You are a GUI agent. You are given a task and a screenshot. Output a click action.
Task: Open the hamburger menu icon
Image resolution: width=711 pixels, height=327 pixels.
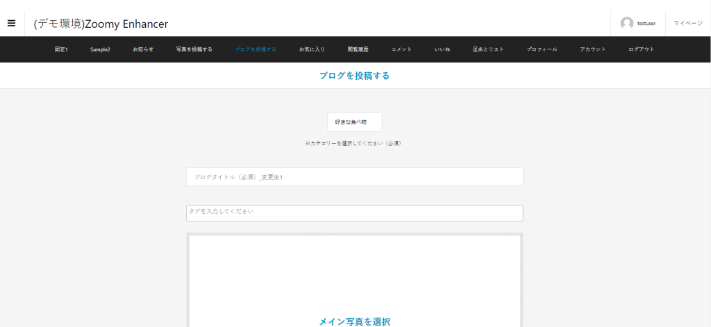click(12, 23)
